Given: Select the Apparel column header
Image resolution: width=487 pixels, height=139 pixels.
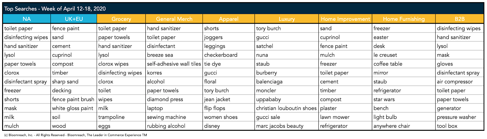Looking at the screenshot, I should [x=229, y=19].
